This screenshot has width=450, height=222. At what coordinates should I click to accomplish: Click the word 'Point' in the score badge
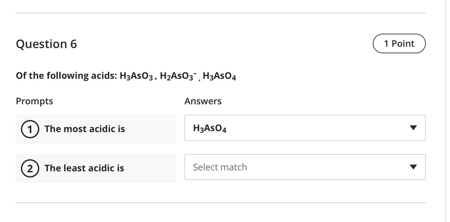click(x=403, y=43)
